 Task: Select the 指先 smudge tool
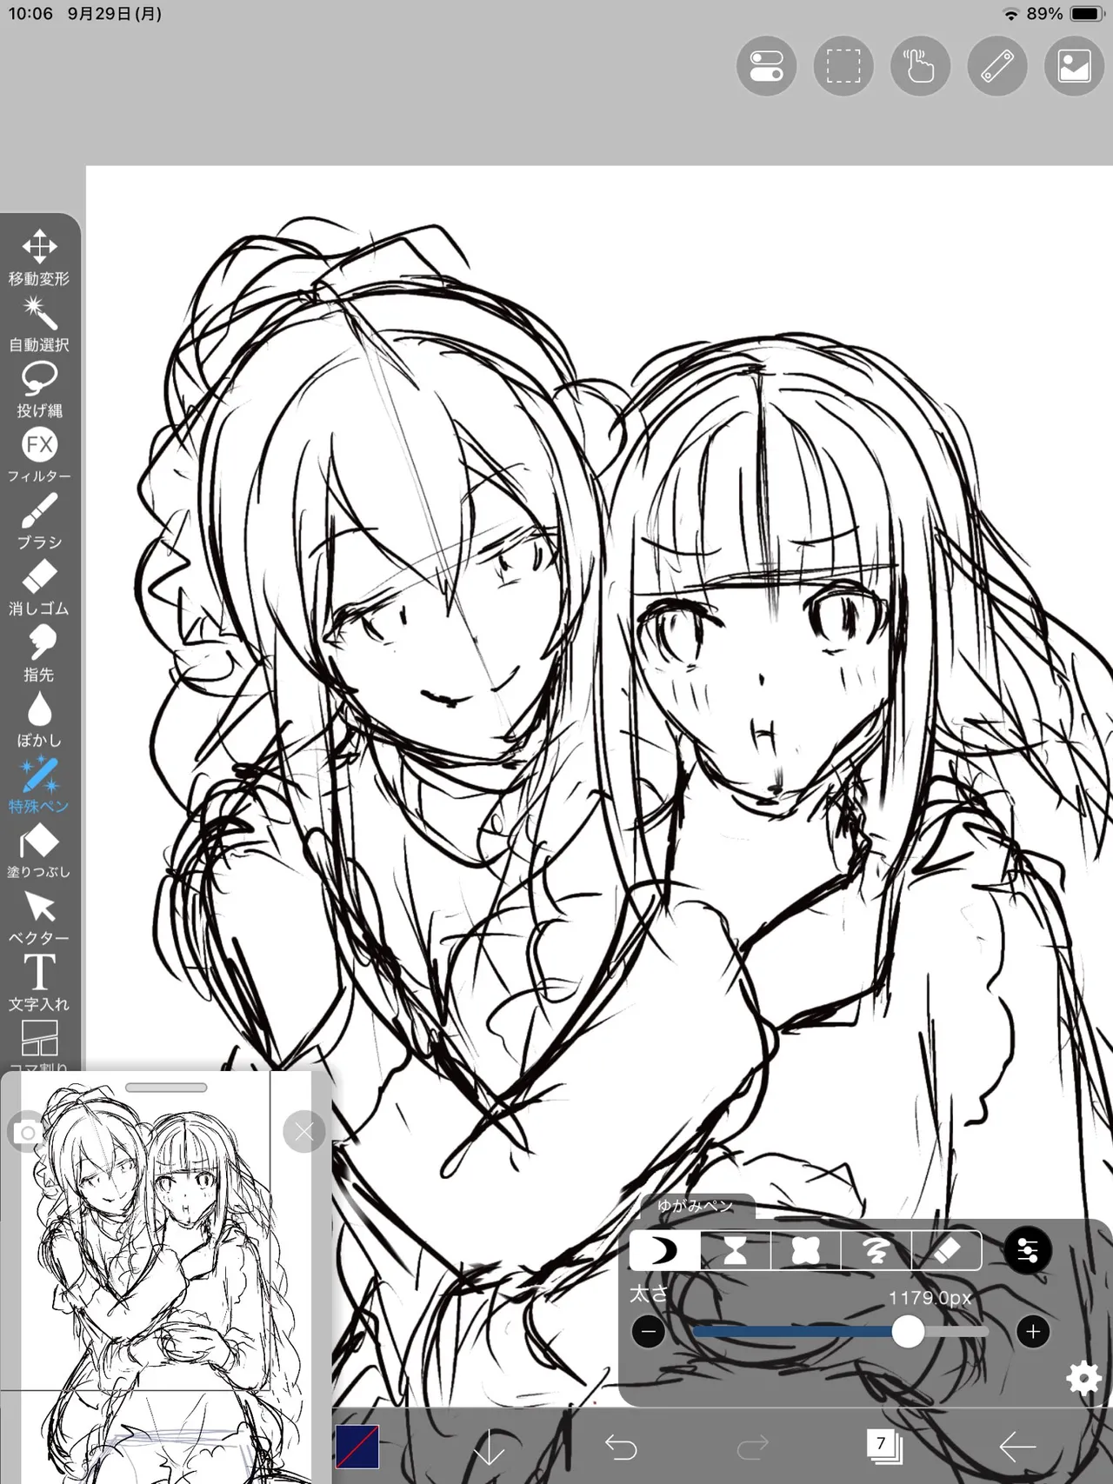click(x=39, y=654)
